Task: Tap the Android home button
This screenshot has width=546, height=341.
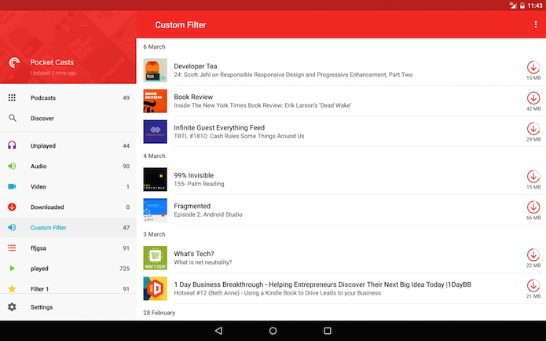Action: coord(273,331)
